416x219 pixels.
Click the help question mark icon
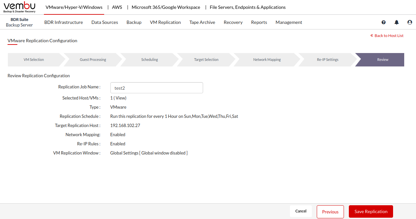click(x=384, y=22)
